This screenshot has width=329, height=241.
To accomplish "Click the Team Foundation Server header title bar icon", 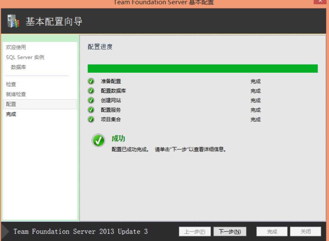I will [x=164, y=2].
